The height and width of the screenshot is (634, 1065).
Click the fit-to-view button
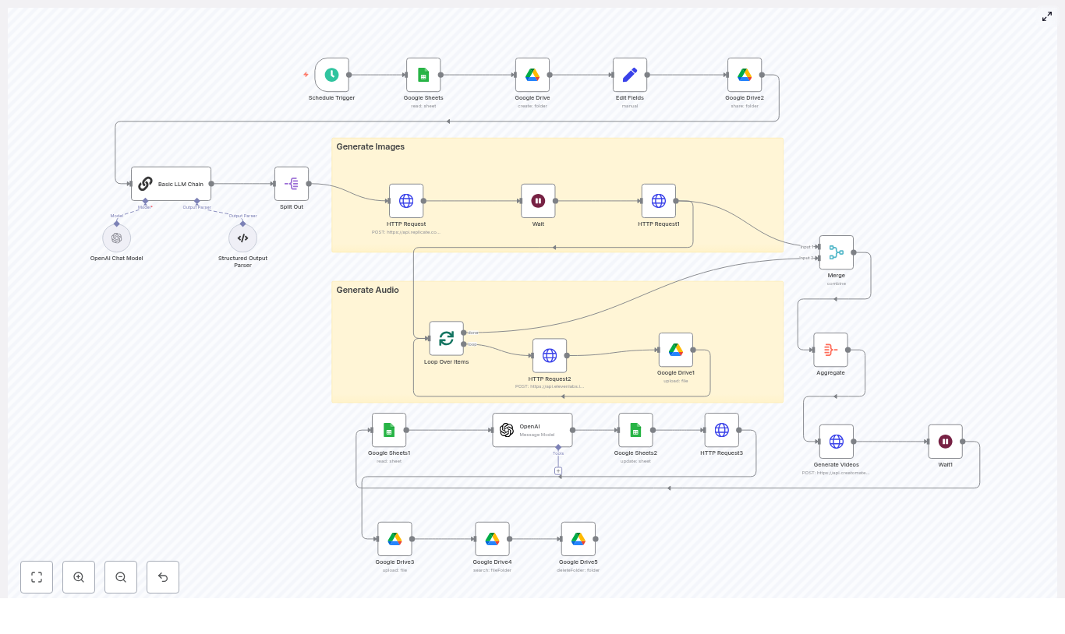(x=37, y=577)
